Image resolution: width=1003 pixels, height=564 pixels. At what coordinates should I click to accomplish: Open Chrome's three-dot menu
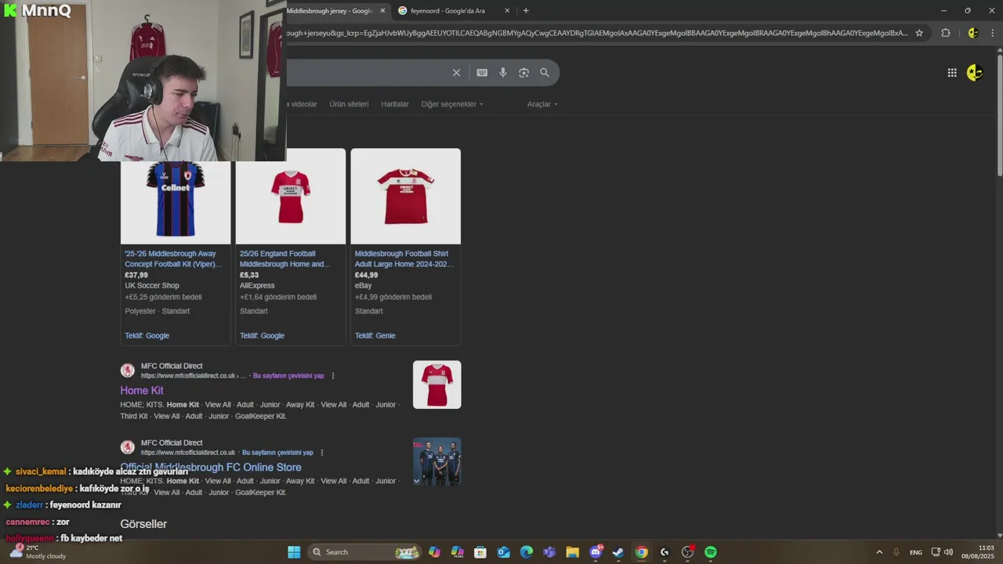(x=992, y=33)
